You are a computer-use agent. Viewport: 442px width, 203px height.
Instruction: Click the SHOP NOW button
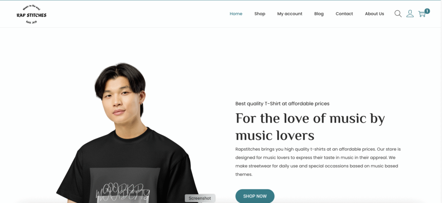(255, 196)
